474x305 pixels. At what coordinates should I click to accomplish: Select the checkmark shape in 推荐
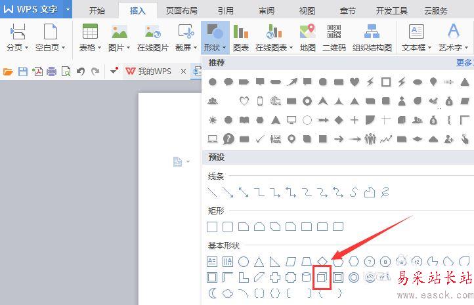[260, 139]
